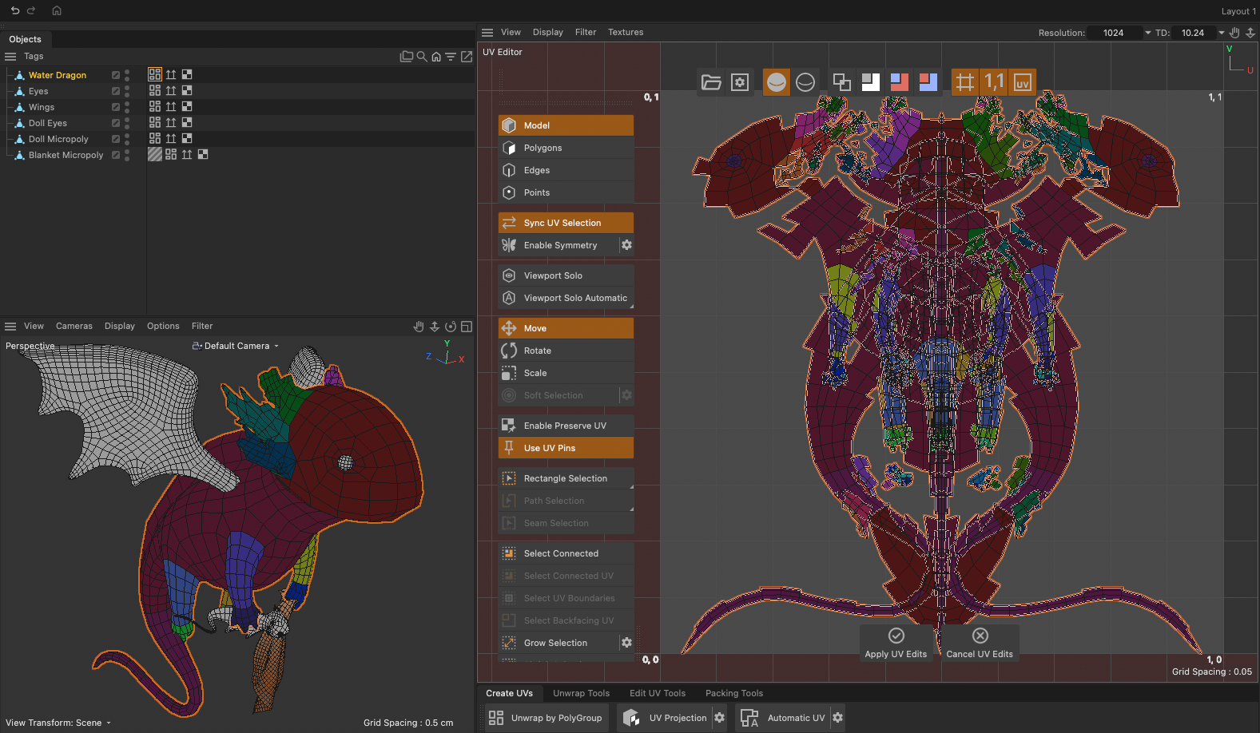Screen dimensions: 1260x733
Task: Toggle Eyes object layer checkbox
Action: tap(116, 91)
